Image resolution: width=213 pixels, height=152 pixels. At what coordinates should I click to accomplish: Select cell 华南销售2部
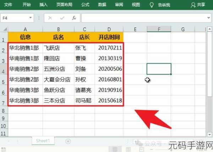tap(26, 69)
